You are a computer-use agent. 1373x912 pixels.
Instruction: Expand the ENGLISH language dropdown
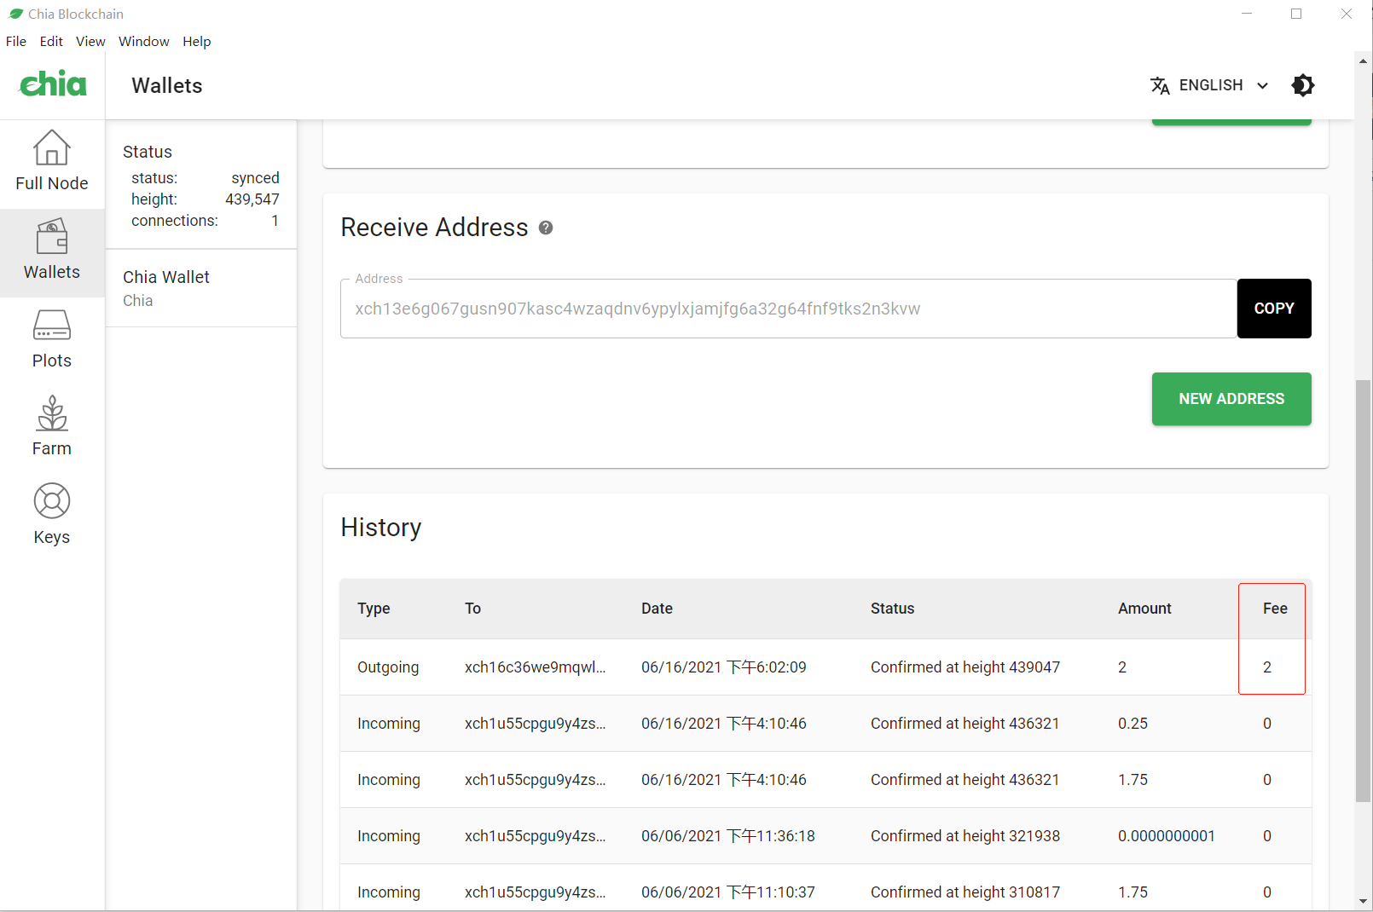tap(1209, 85)
